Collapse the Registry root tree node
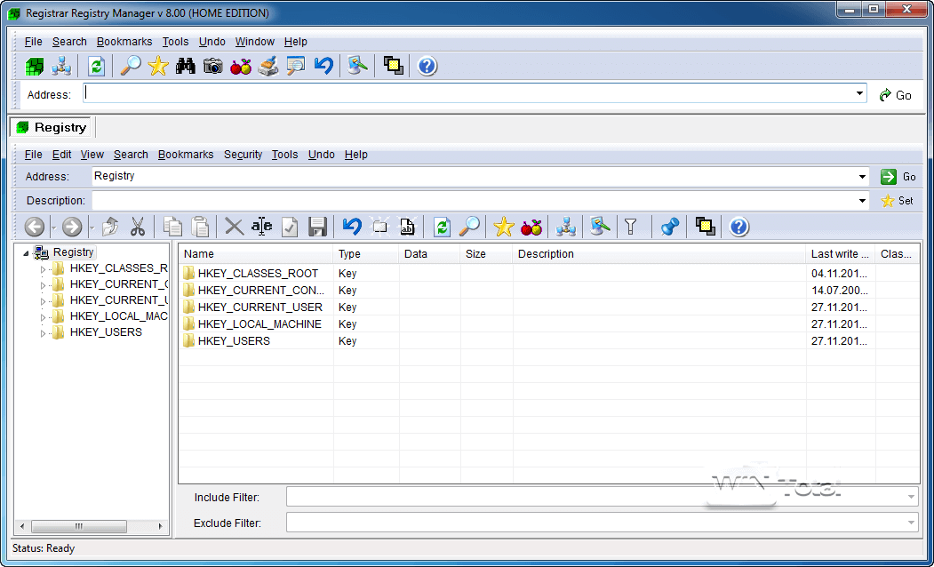Image resolution: width=934 pixels, height=567 pixels. (26, 253)
